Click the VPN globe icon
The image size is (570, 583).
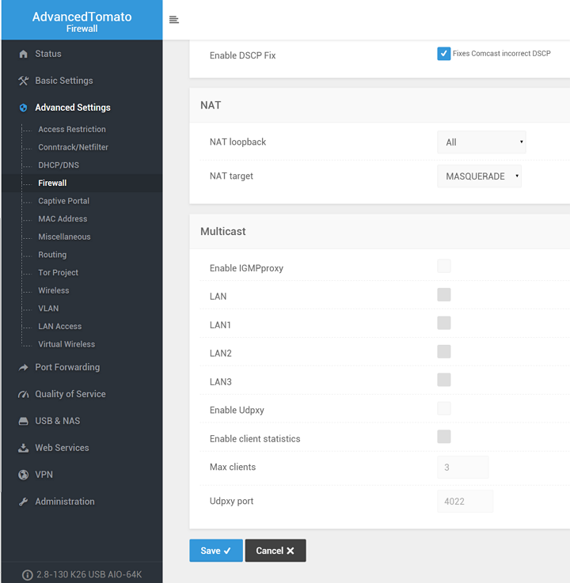pos(24,475)
